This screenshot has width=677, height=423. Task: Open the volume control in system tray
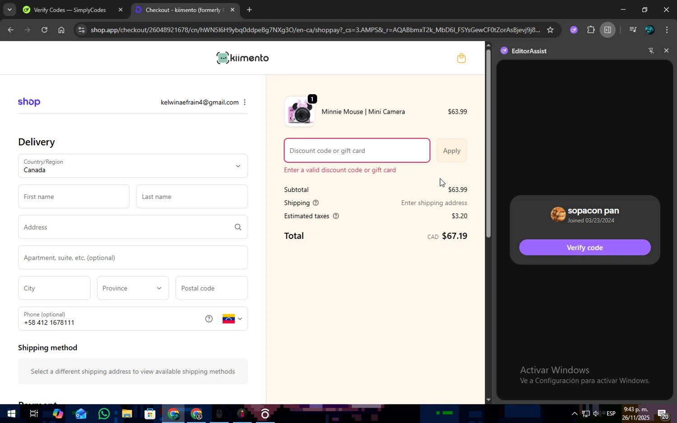coord(597,414)
